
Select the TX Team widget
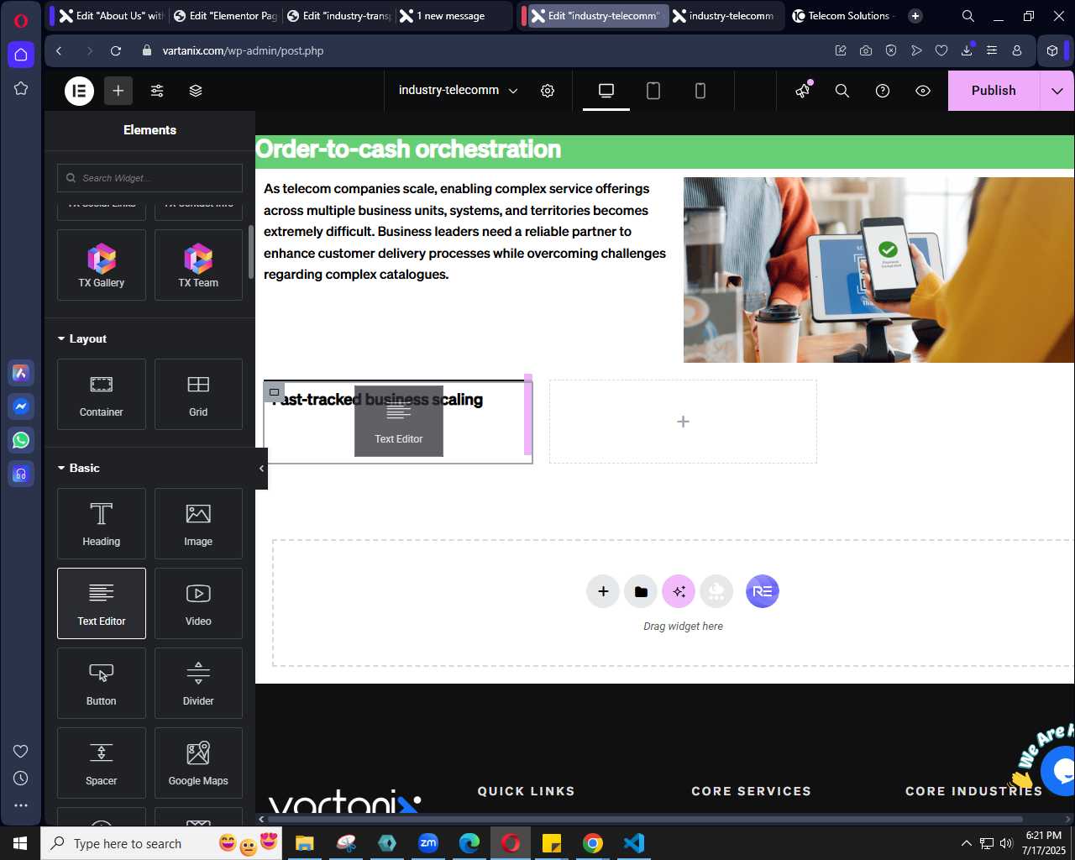tap(198, 265)
